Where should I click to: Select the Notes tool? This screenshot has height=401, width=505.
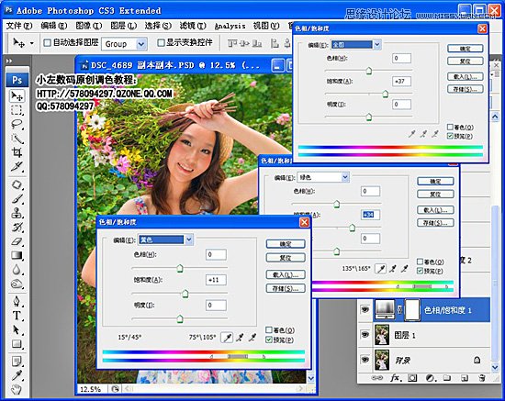pos(17,362)
